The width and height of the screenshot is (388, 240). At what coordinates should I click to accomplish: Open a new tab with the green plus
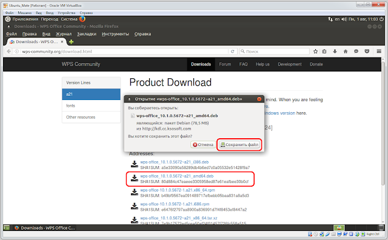[72, 42]
